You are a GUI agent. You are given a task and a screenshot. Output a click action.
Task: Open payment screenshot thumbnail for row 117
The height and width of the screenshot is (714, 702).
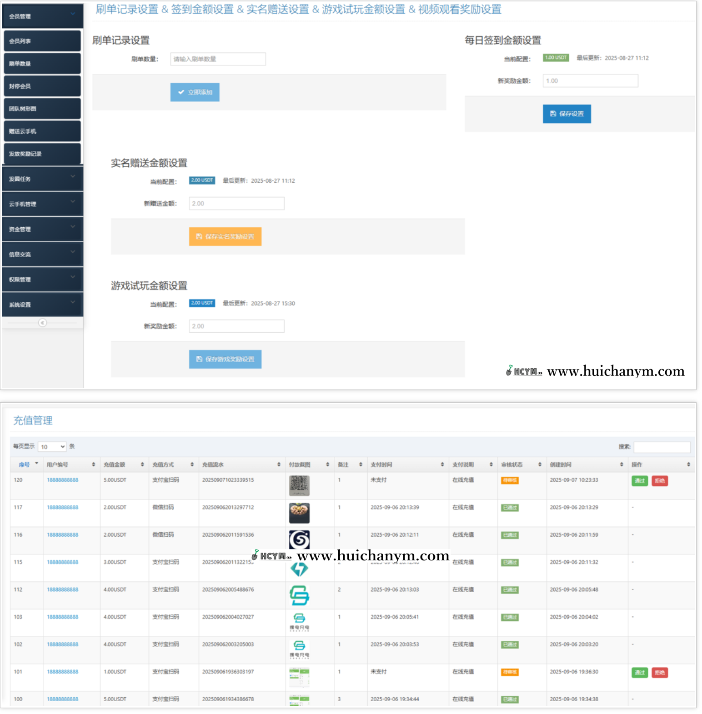(x=299, y=513)
